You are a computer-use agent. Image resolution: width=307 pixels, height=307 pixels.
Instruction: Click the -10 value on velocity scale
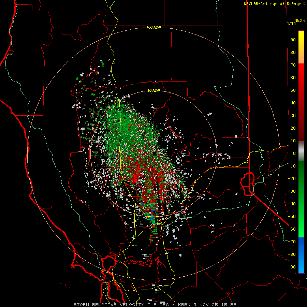(x=292, y=166)
